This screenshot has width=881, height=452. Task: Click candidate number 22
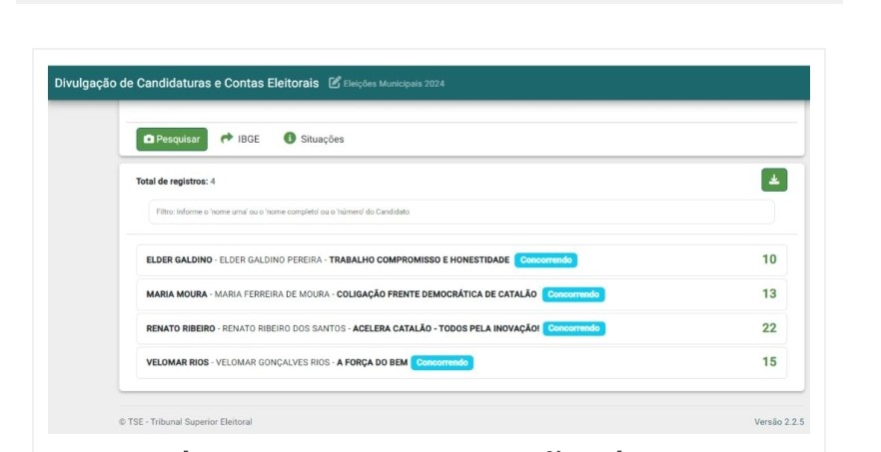[x=768, y=327]
